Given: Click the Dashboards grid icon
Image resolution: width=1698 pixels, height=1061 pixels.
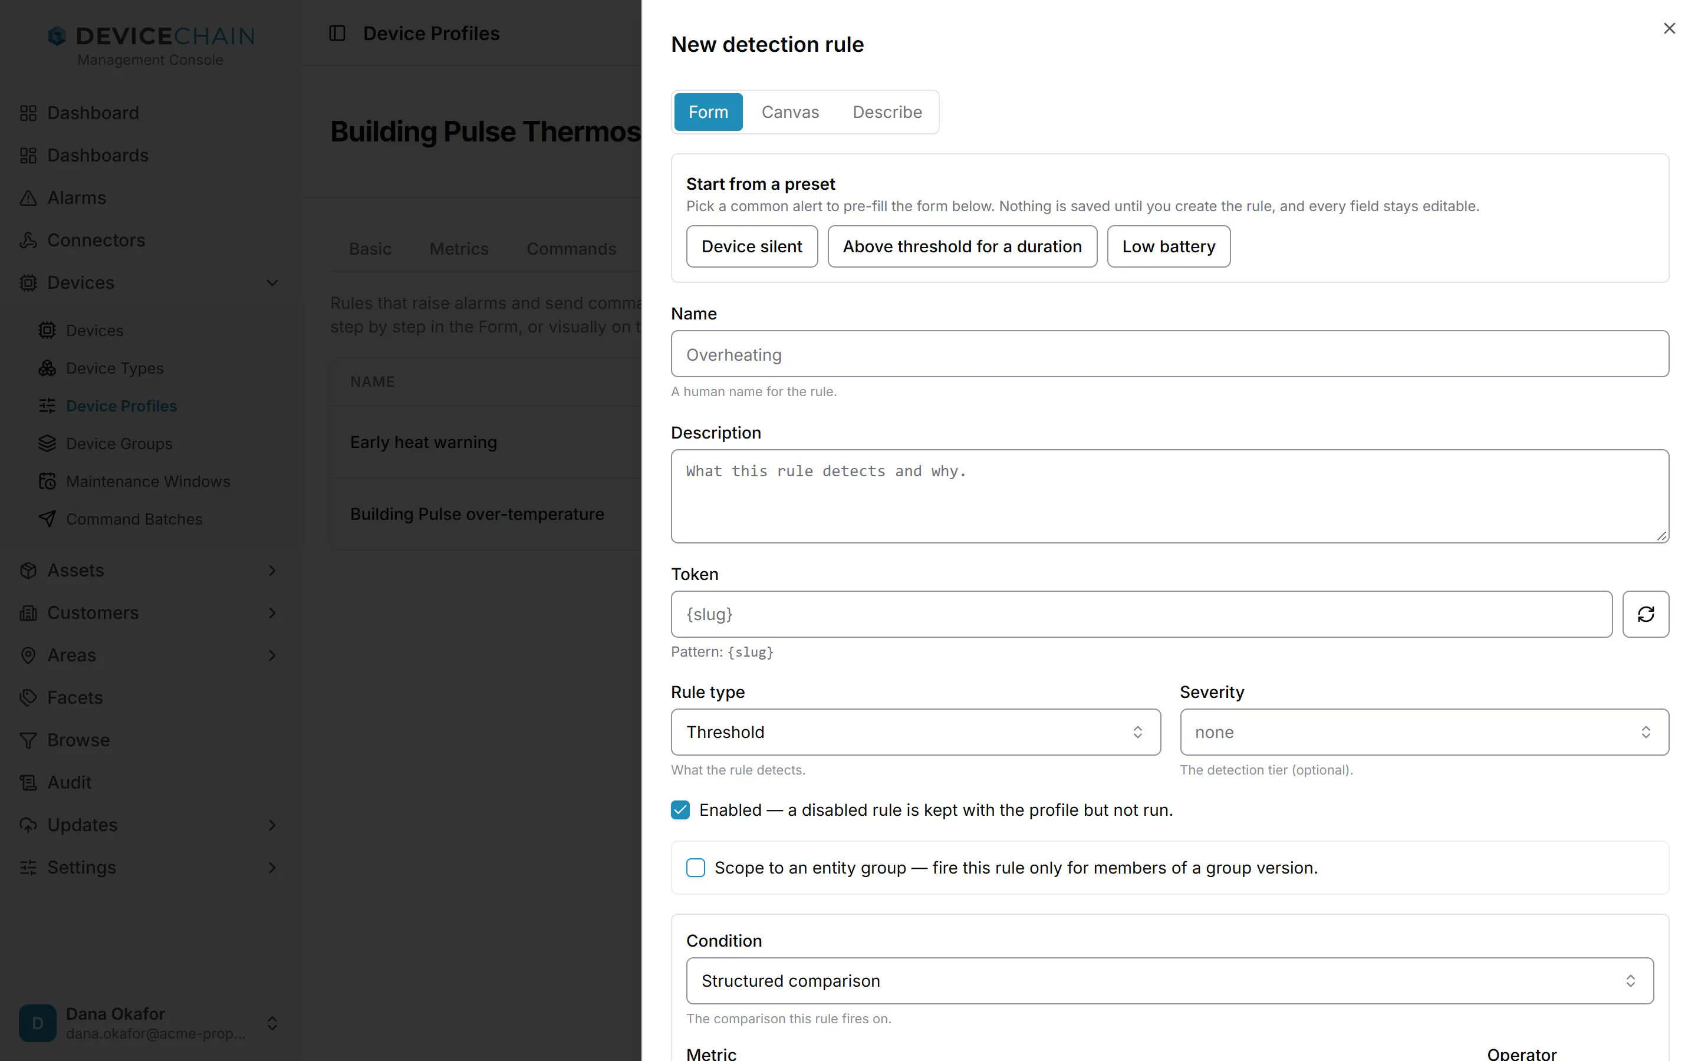Looking at the screenshot, I should point(28,155).
